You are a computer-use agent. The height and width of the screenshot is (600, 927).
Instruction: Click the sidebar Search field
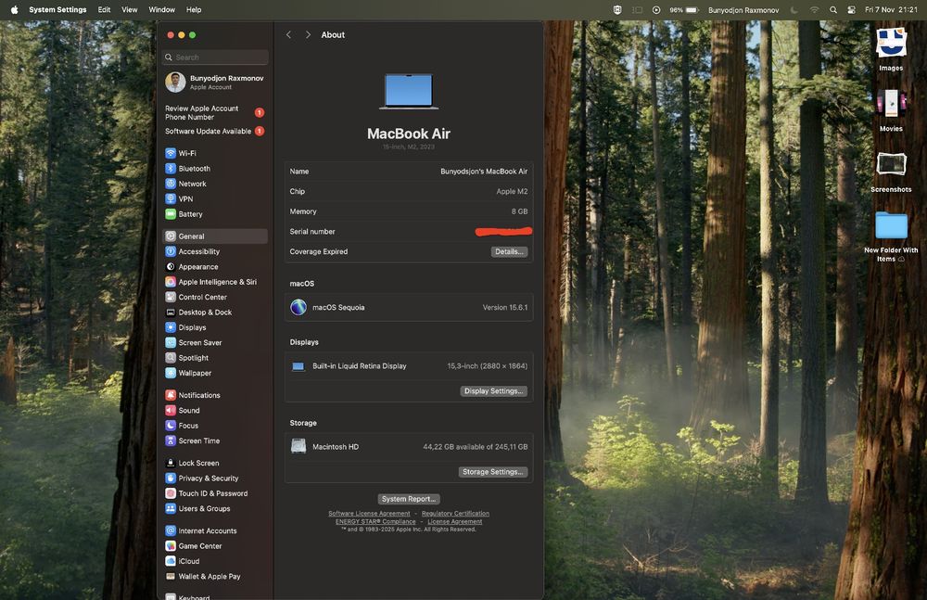click(x=215, y=57)
